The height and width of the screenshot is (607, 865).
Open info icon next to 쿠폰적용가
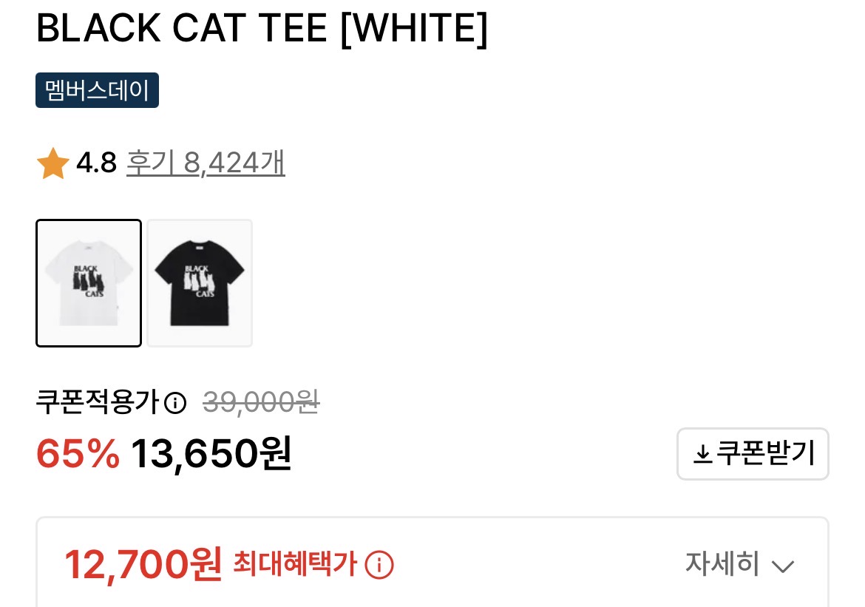[x=175, y=402]
